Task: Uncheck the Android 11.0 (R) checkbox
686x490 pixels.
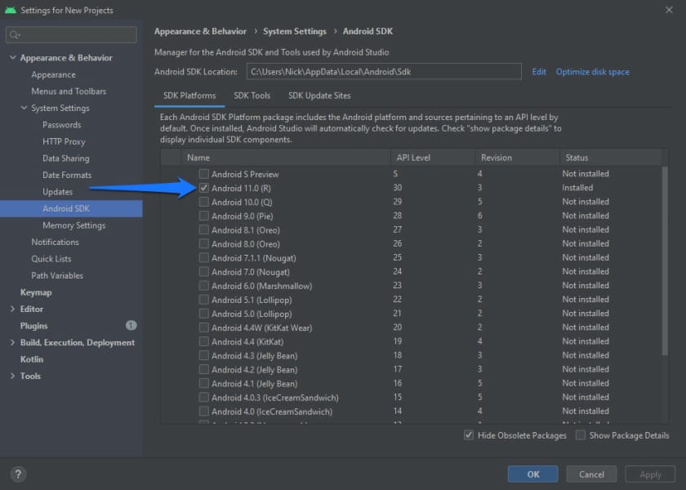Action: 204,188
